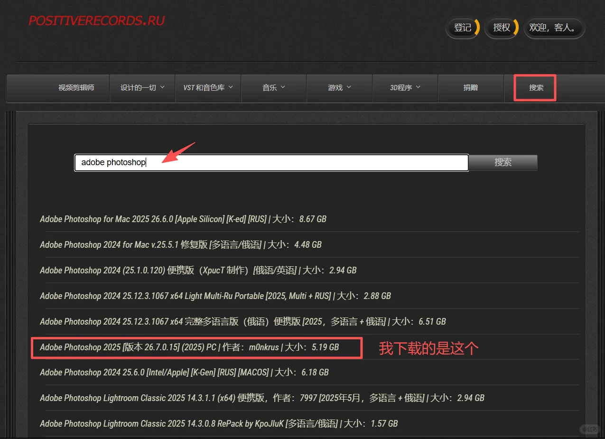Open Photoshop 2024 Light Multi-Ru Portable result

pyautogui.click(x=215, y=296)
